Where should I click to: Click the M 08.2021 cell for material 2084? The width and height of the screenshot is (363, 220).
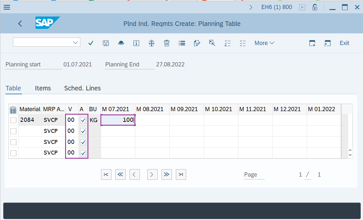point(152,120)
